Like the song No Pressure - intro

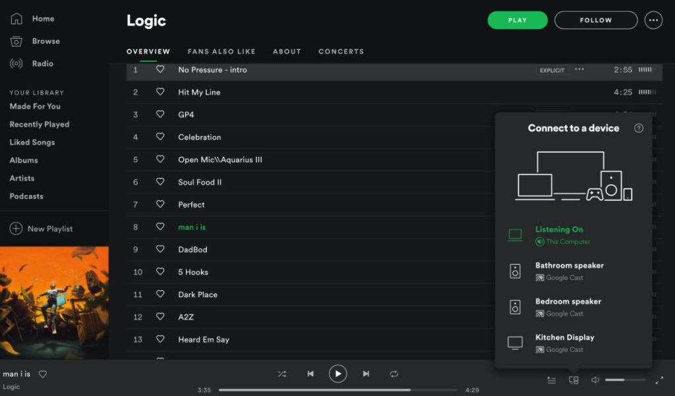click(160, 69)
